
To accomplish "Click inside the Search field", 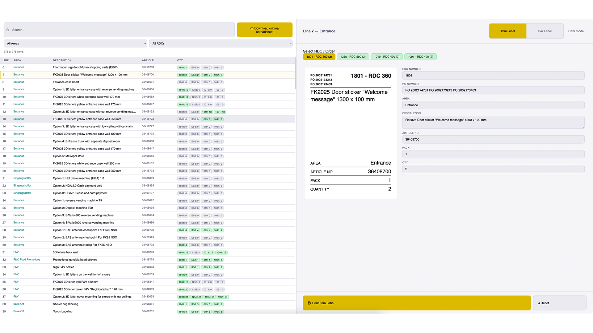I will point(119,30).
